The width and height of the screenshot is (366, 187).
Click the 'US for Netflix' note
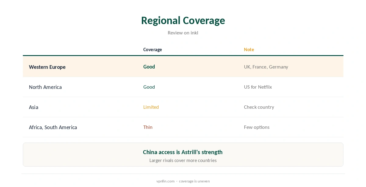coord(258,87)
